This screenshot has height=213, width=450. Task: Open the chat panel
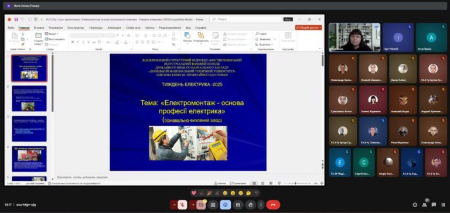(434, 205)
